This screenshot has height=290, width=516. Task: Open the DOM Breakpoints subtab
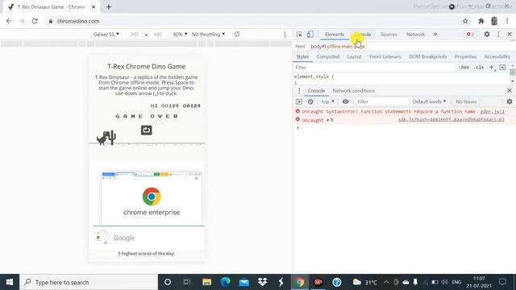pyautogui.click(x=427, y=56)
